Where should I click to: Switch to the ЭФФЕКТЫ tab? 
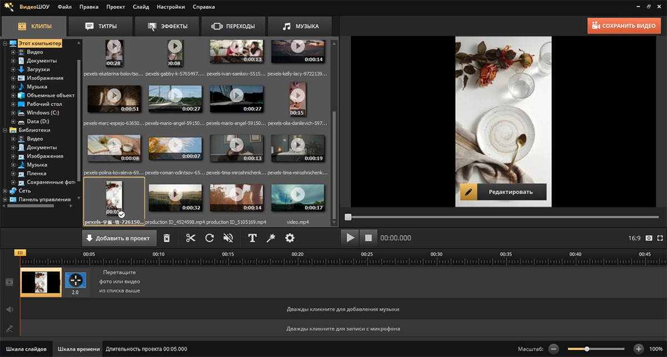pos(168,26)
